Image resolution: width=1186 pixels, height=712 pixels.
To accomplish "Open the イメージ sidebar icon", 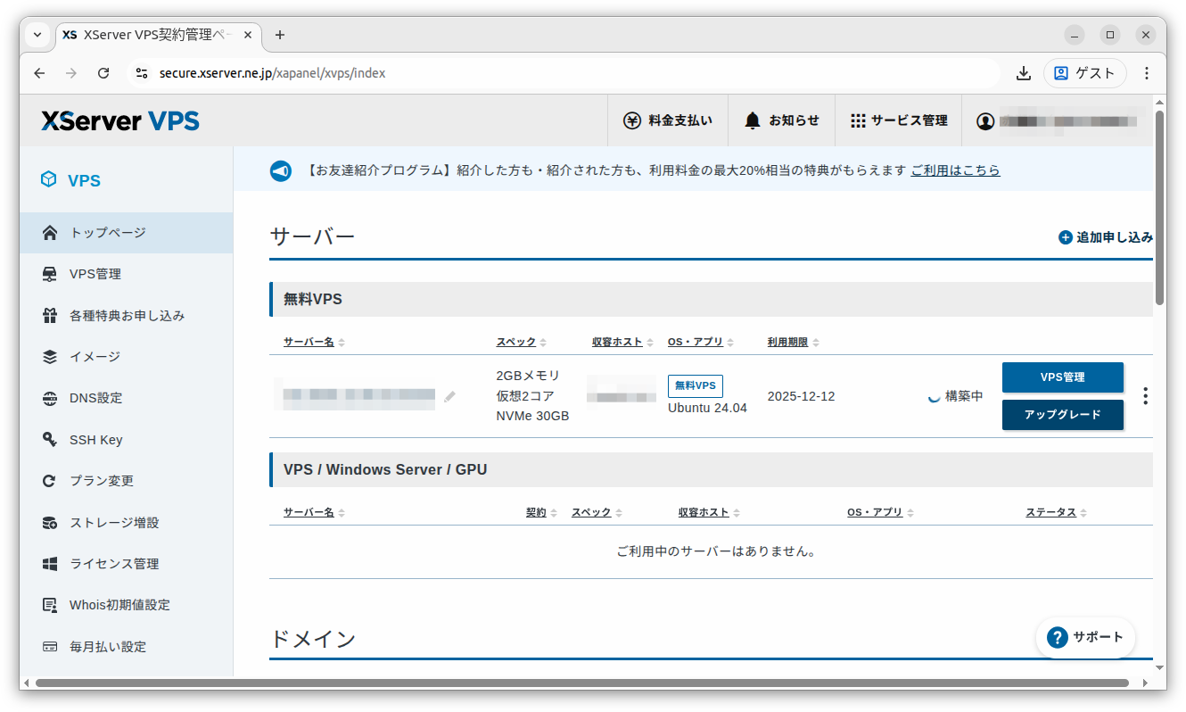I will coord(49,356).
